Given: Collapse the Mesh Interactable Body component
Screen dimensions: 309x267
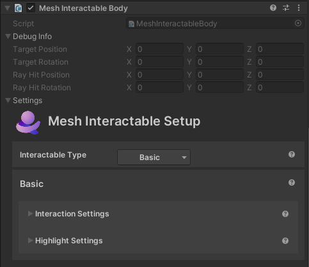Looking at the screenshot, I should pyautogui.click(x=8, y=8).
